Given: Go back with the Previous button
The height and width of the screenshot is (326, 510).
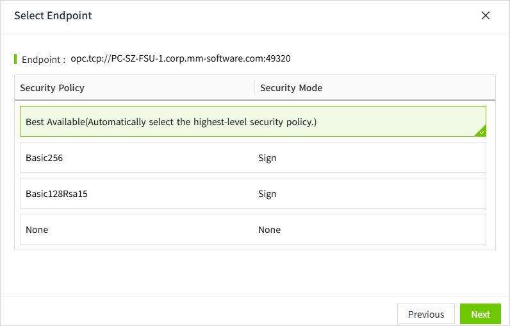Looking at the screenshot, I should pyautogui.click(x=426, y=314).
